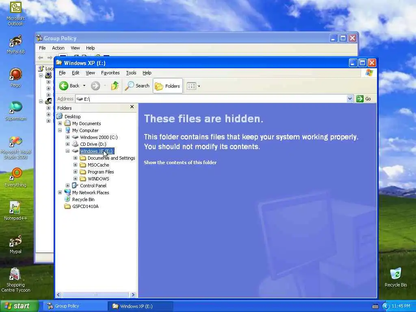Image resolution: width=416 pixels, height=312 pixels.
Task: Click the taskbar clock
Action: pyautogui.click(x=401, y=306)
